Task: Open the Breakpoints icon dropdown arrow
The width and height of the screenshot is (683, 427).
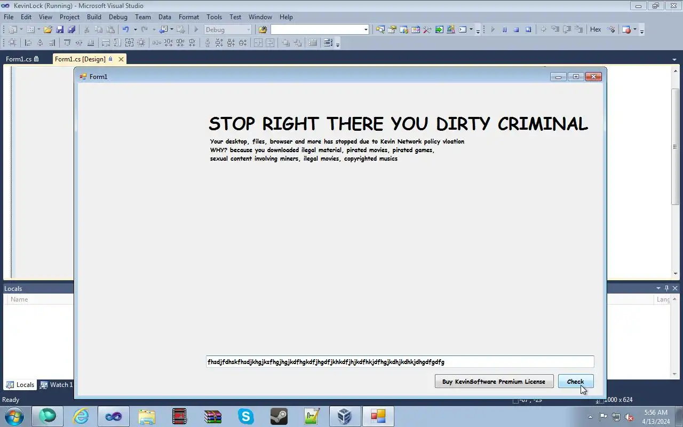Action: [x=635, y=29]
